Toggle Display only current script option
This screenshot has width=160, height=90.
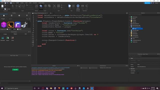(105, 68)
